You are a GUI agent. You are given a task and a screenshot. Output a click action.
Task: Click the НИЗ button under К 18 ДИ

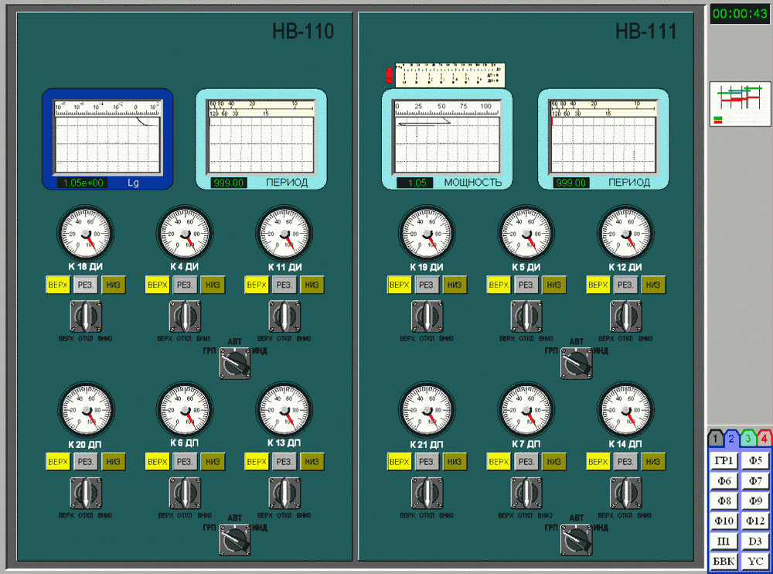click(x=114, y=285)
